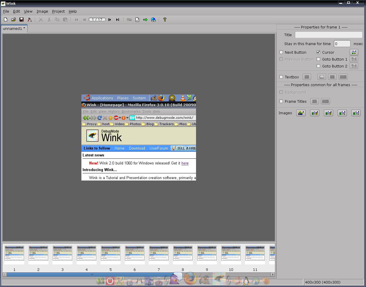Select frame thumbnail 4 in the filmstrip
Screen dimensions: 366x287
tap(87, 254)
